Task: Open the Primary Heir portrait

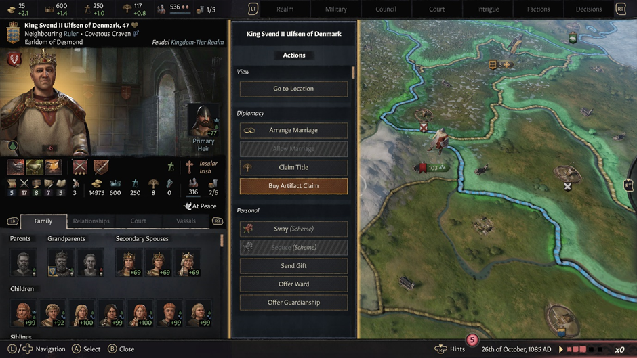Action: (x=203, y=120)
